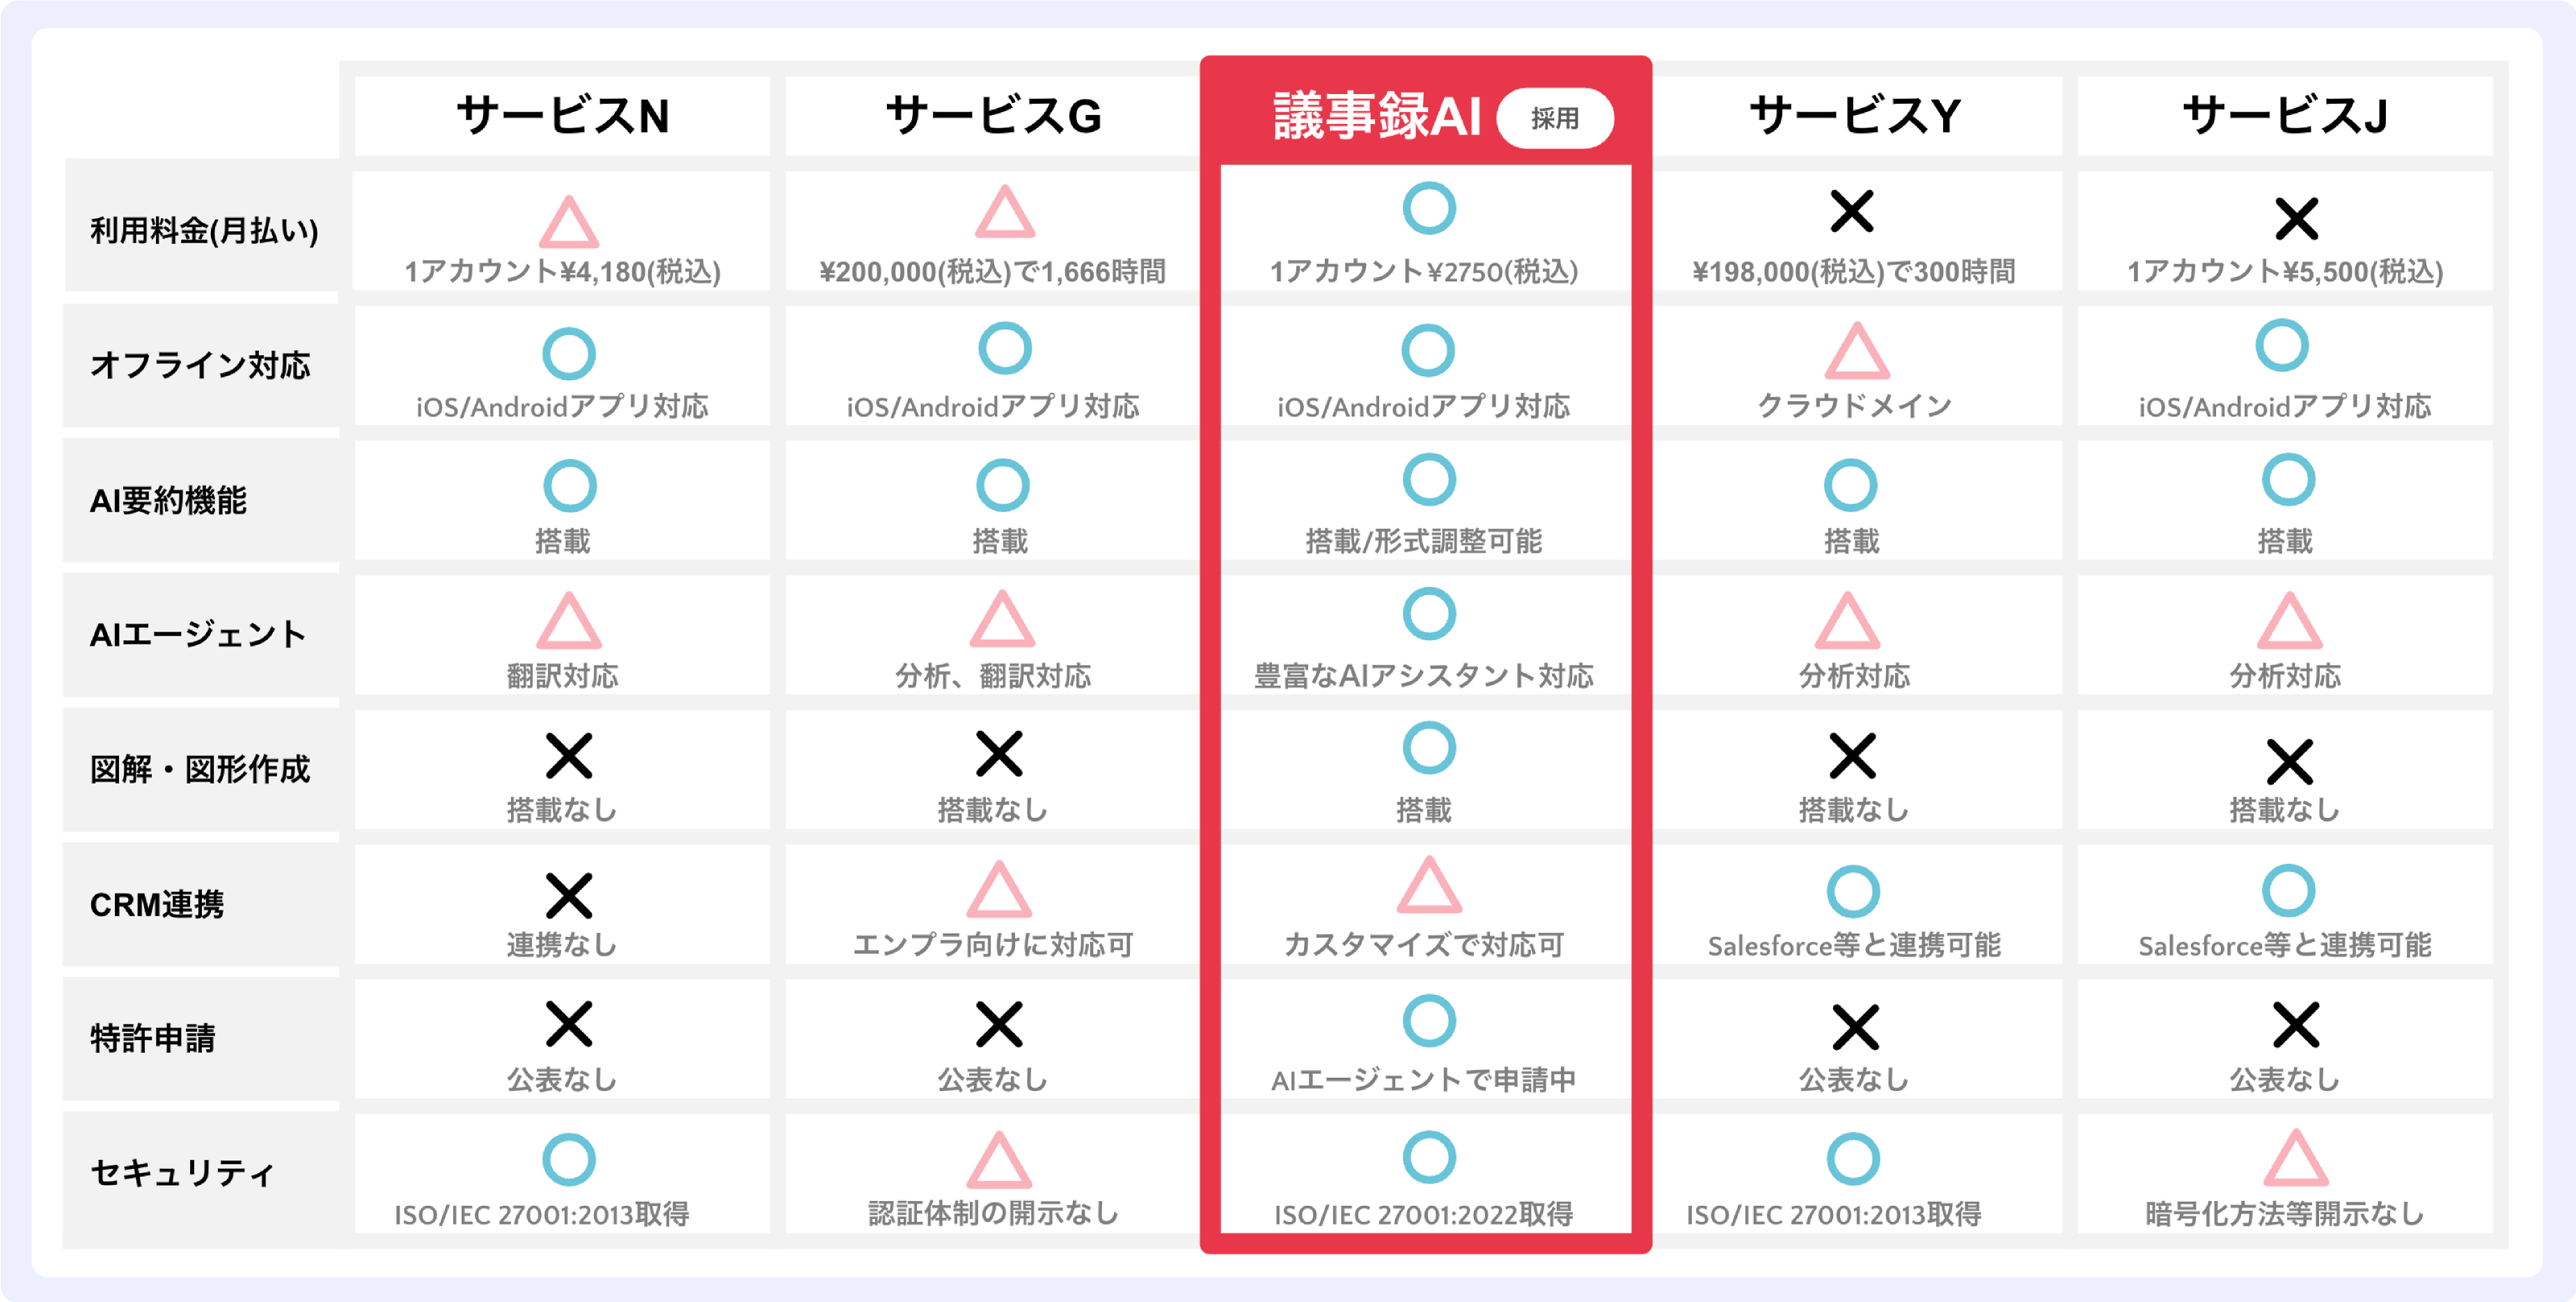Select the サービスG column header

pos(993,116)
